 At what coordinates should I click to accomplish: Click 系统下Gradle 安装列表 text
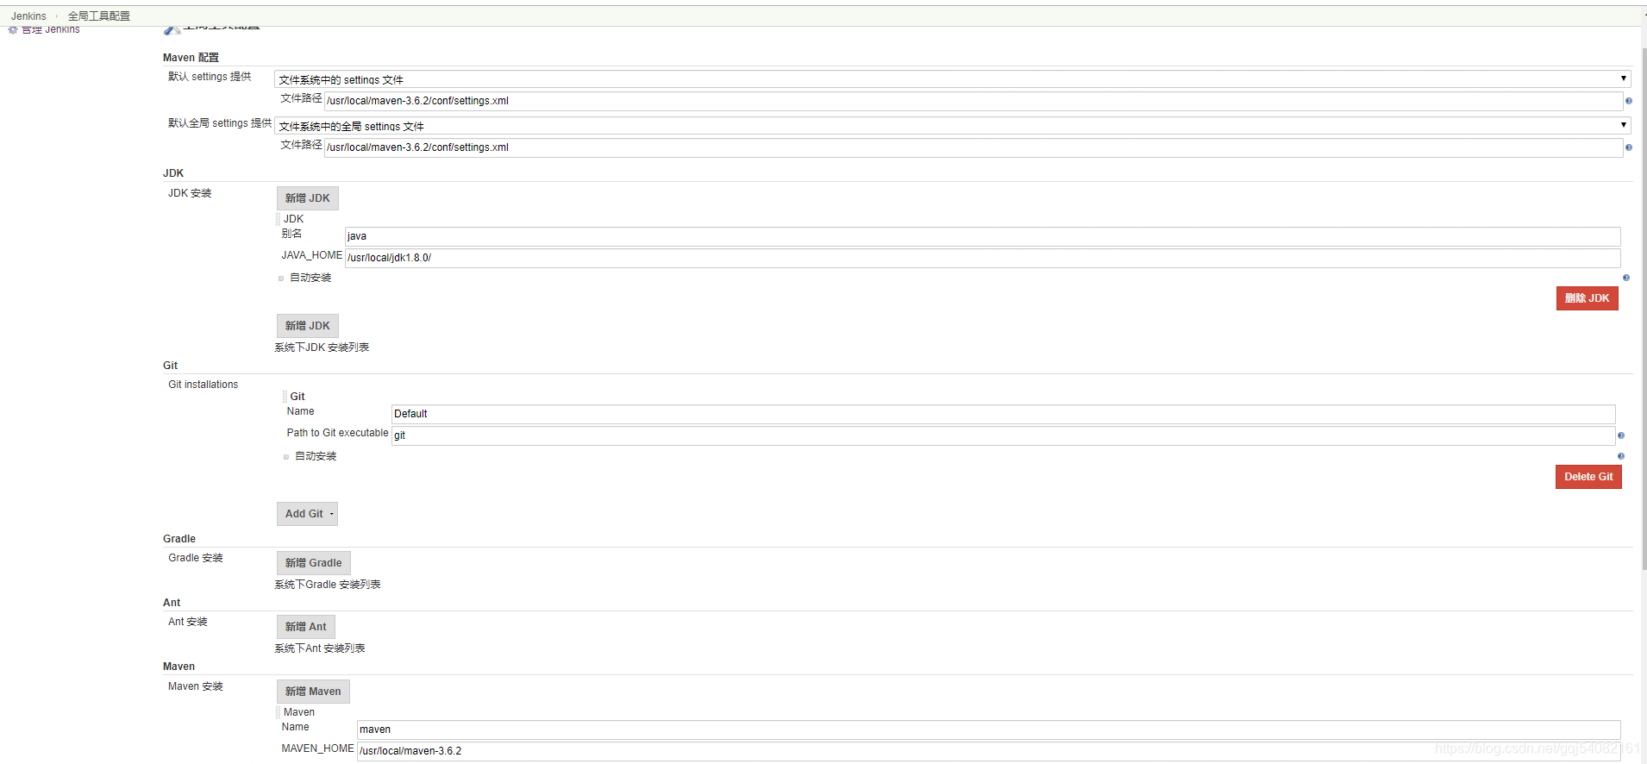328,585
